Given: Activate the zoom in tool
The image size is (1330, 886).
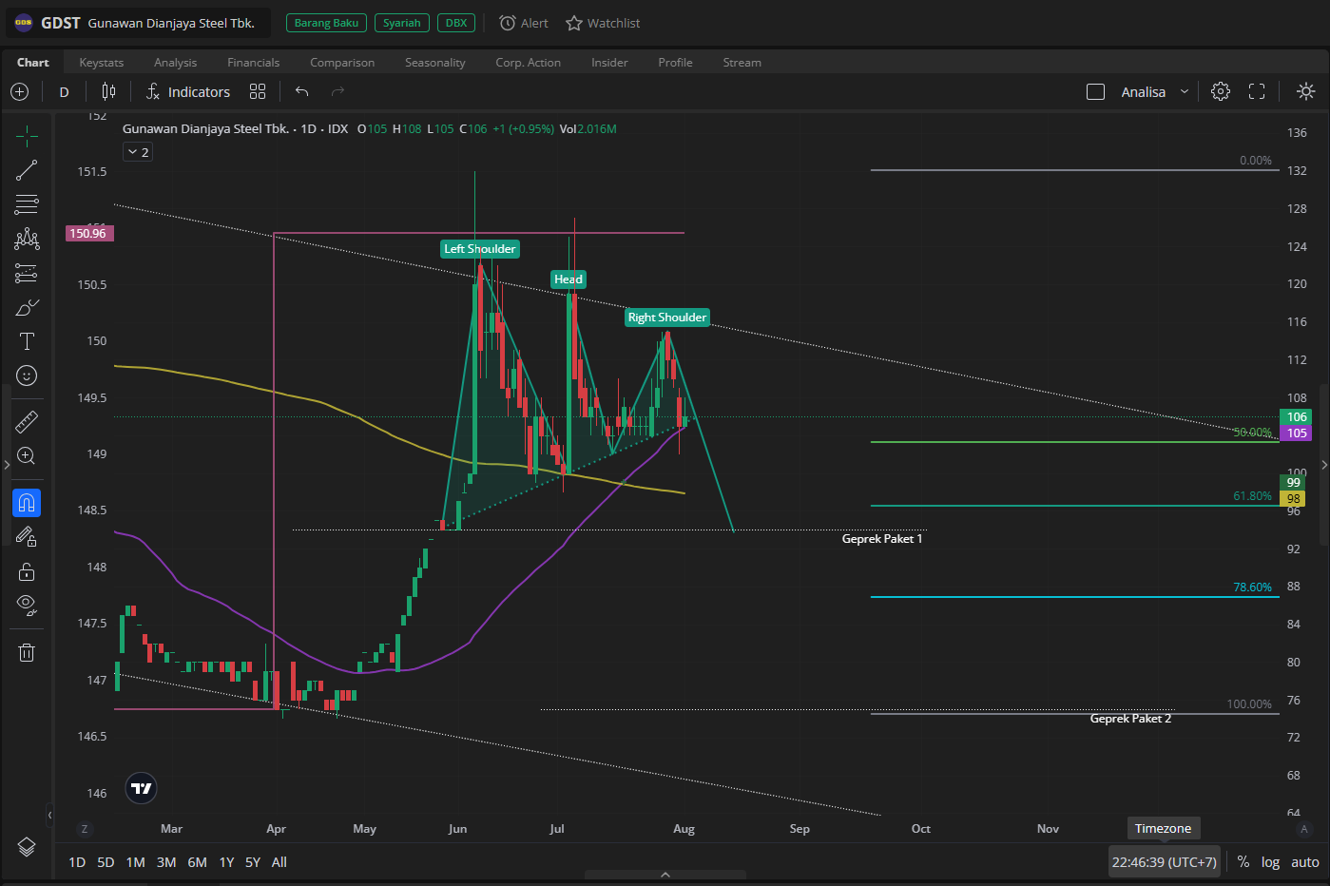Looking at the screenshot, I should tap(27, 456).
